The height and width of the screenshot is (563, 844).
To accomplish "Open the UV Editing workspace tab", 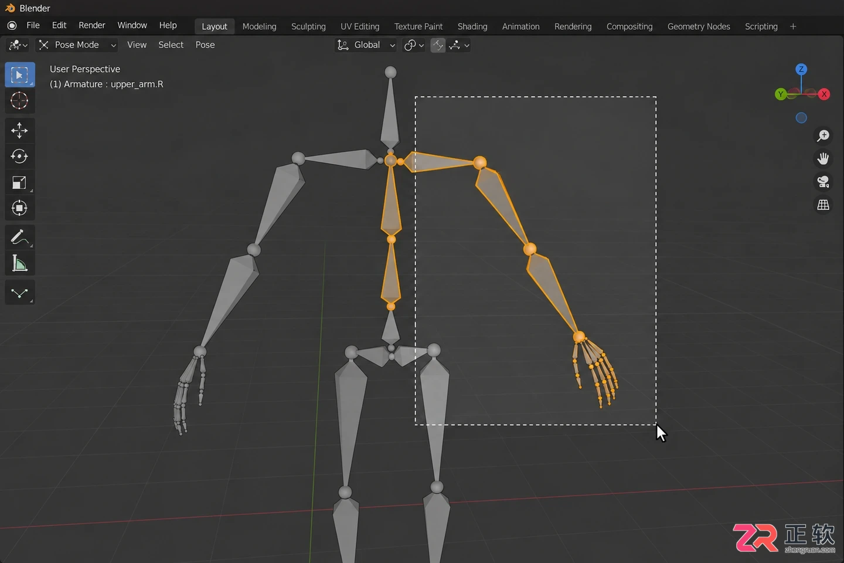I will pyautogui.click(x=360, y=26).
